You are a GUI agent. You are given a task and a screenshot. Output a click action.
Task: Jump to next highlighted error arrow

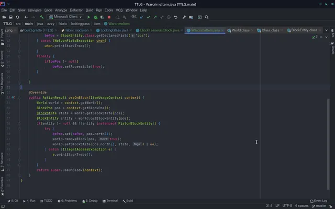[x=327, y=37]
